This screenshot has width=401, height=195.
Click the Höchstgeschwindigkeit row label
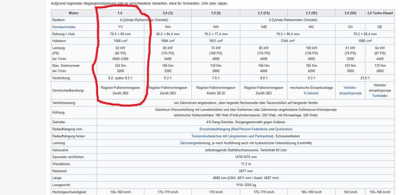[x=69, y=192]
